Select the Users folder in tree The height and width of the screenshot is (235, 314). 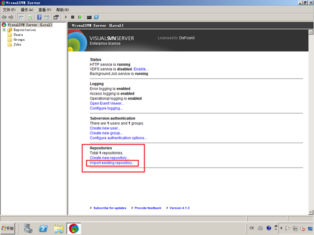[18, 35]
